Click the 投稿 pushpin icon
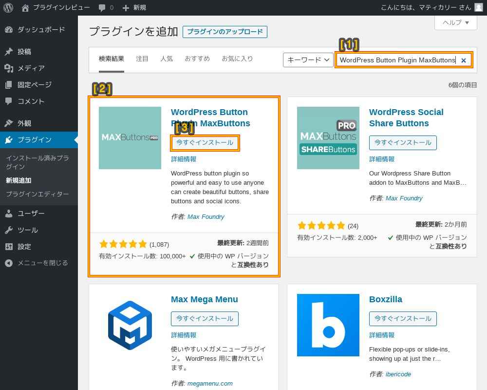Image resolution: width=487 pixels, height=390 pixels. point(9,51)
